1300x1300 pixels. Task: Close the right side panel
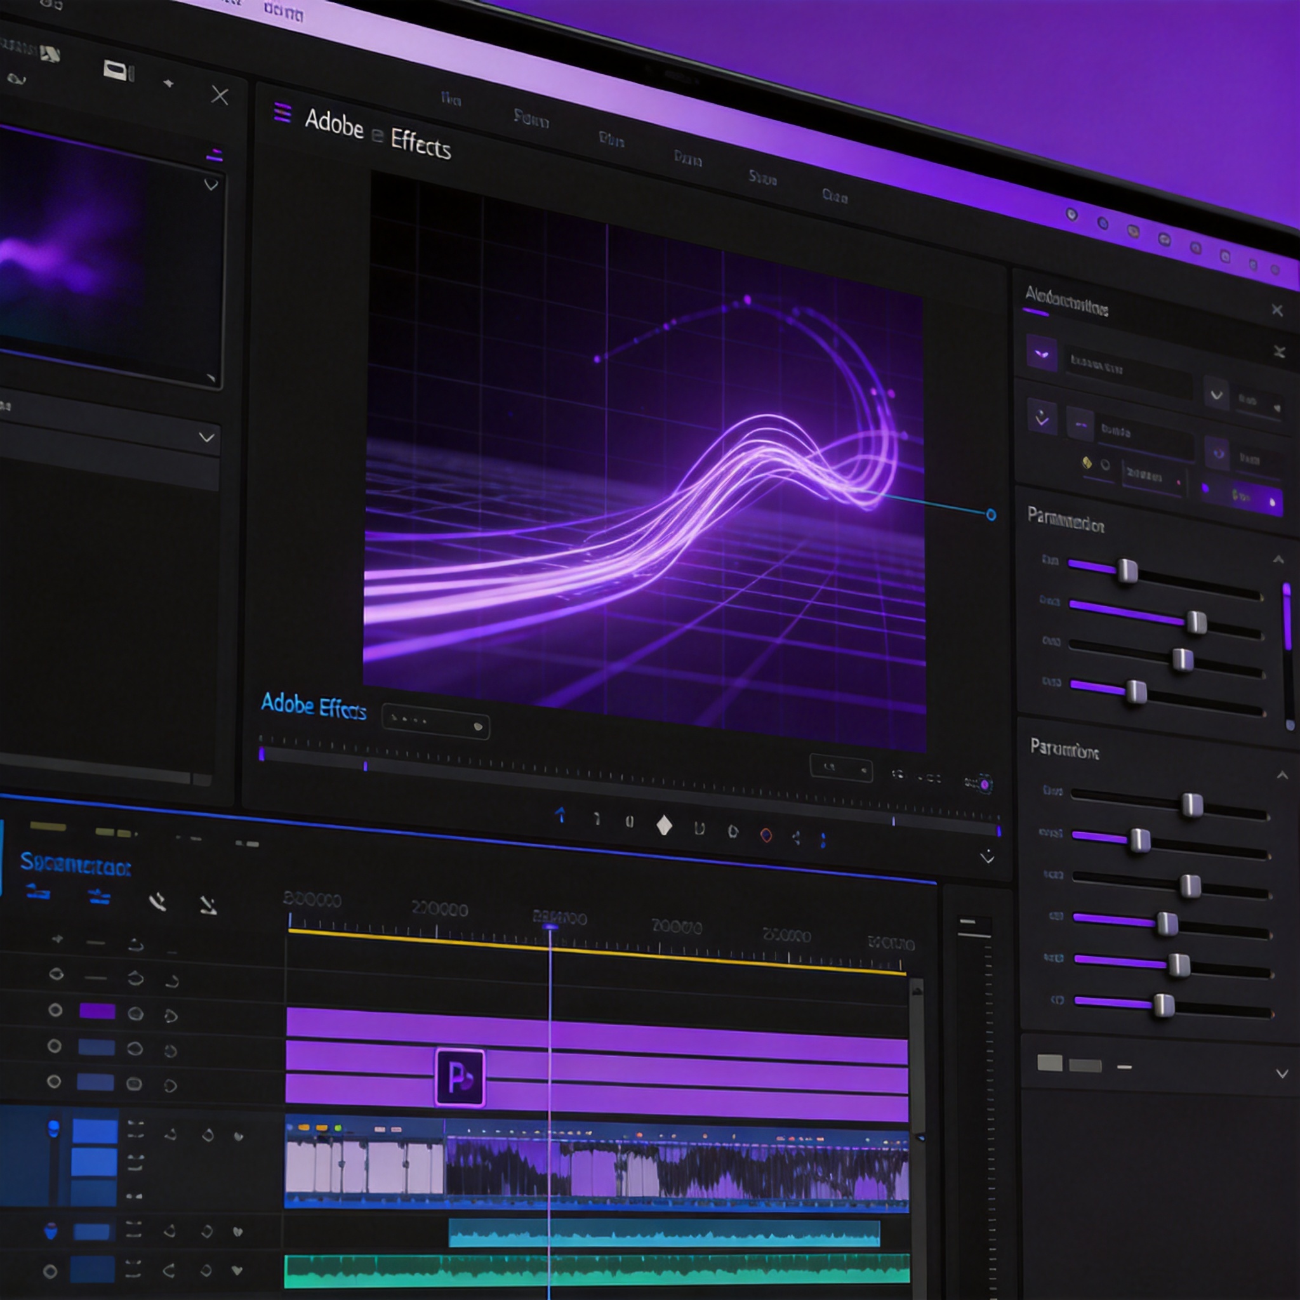click(1277, 310)
